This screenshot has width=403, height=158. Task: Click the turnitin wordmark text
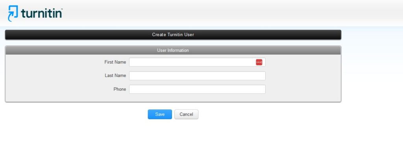click(x=41, y=14)
